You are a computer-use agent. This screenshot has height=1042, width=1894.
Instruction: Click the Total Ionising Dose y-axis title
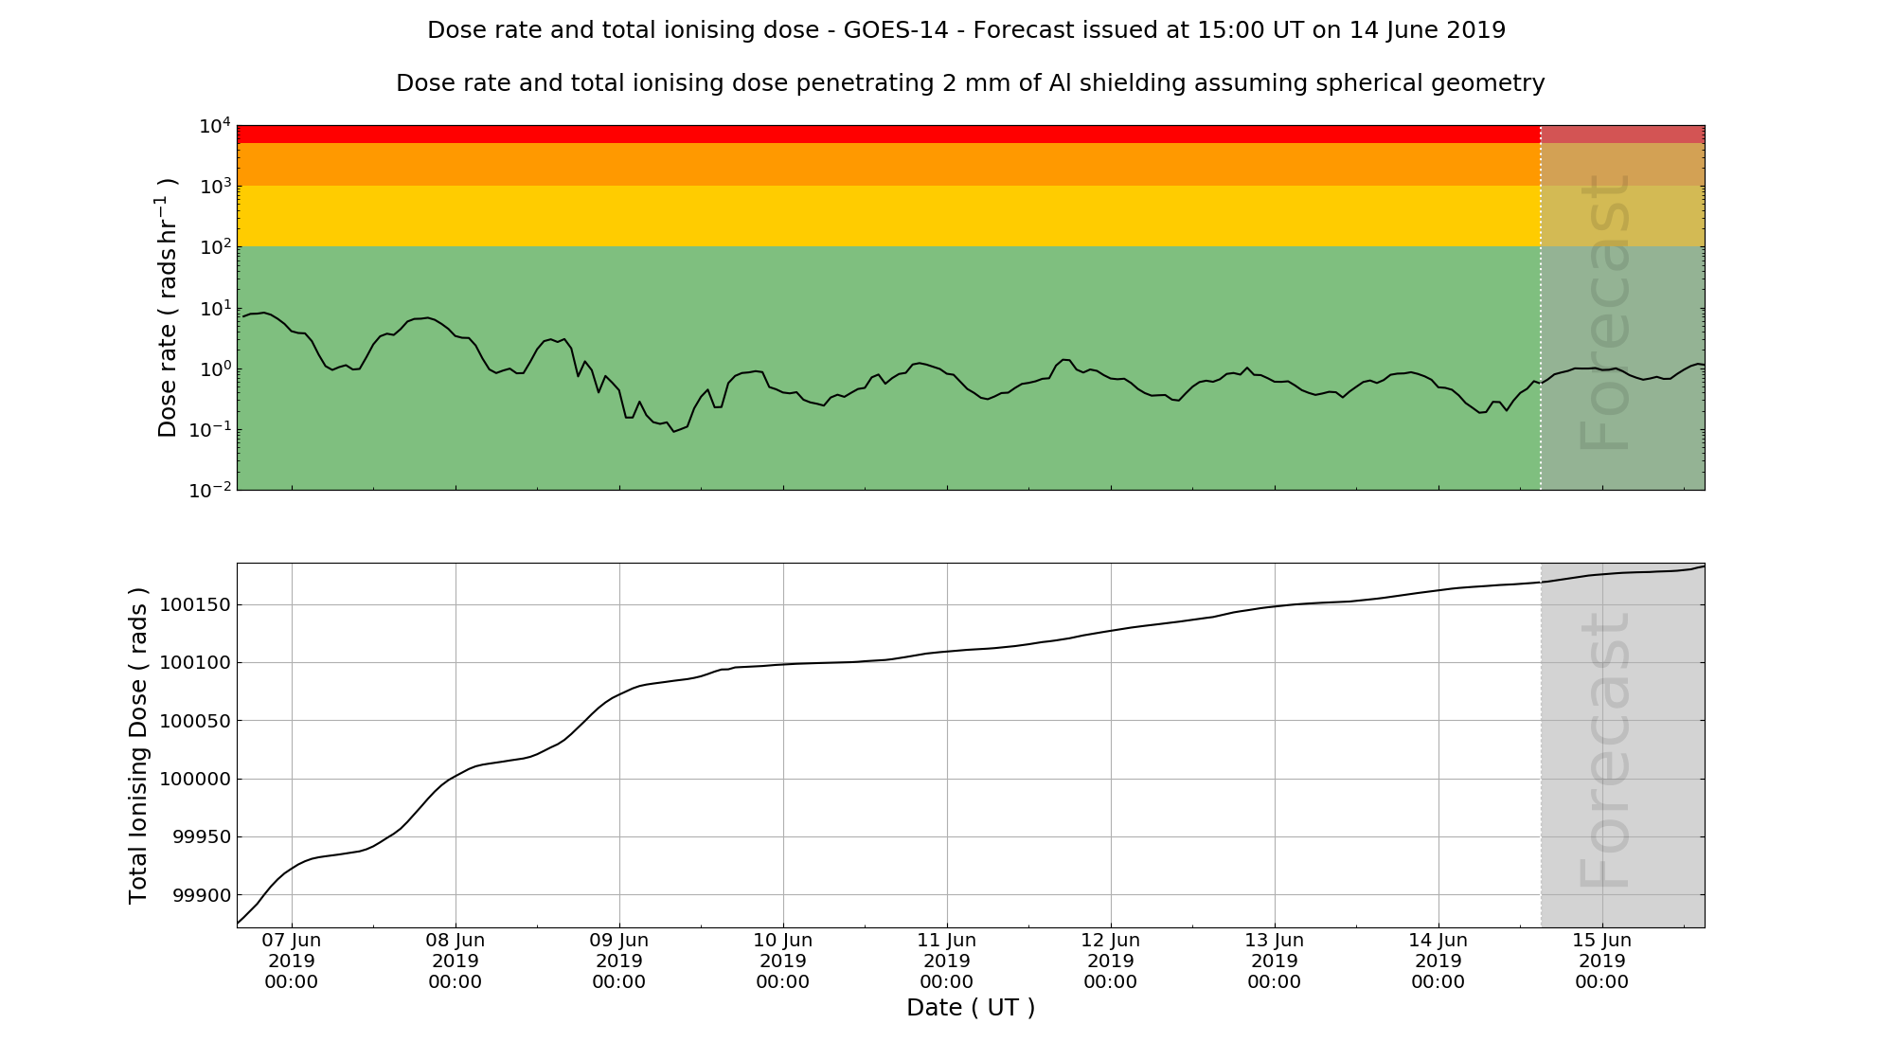pos(138,746)
